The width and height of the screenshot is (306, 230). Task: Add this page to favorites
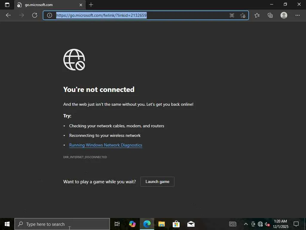click(243, 15)
